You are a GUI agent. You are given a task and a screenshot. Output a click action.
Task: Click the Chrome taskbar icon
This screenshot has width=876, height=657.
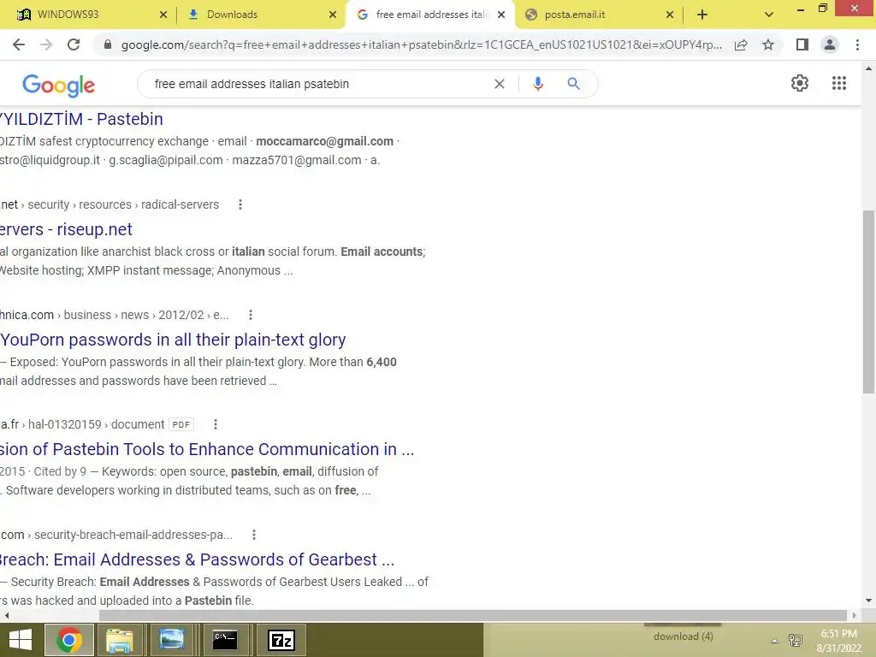pyautogui.click(x=69, y=640)
